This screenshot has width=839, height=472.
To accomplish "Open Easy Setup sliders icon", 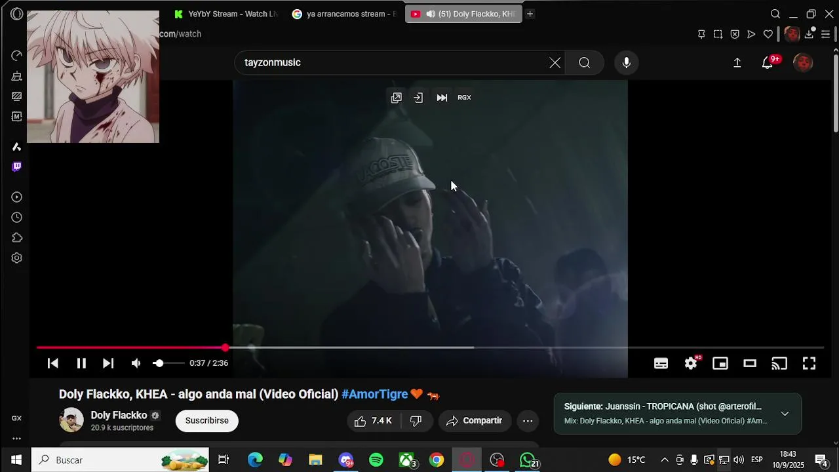I will pyautogui.click(x=826, y=34).
